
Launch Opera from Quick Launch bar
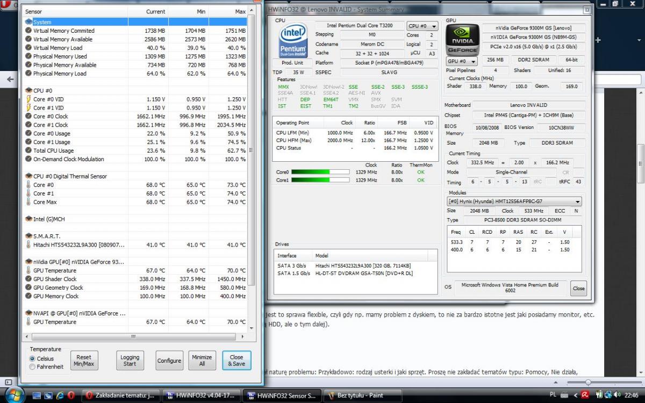[70, 395]
